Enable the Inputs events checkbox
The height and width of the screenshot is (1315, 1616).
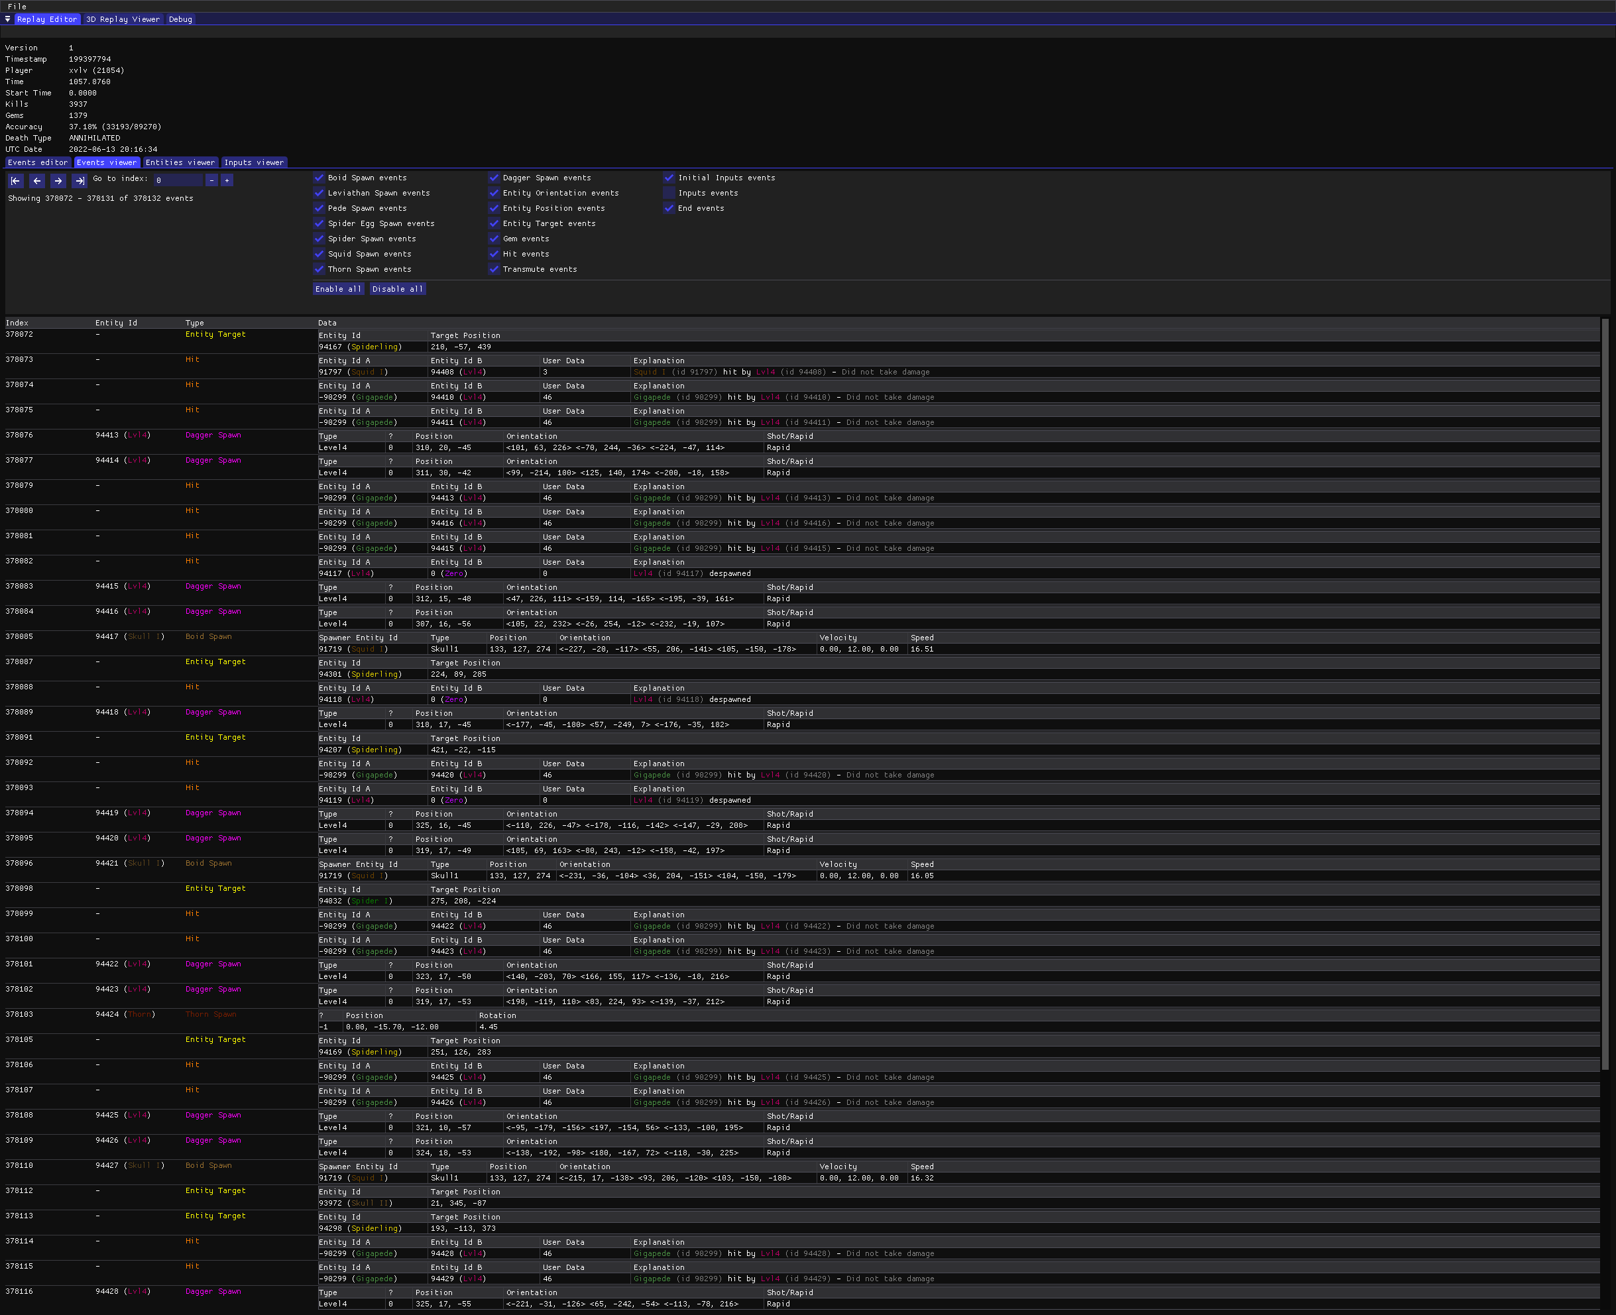point(669,193)
